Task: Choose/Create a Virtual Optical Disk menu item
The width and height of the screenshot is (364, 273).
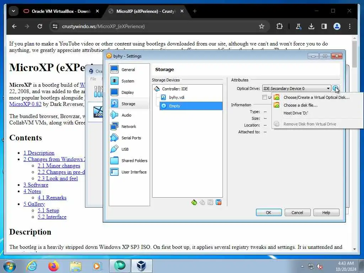Action: [316, 97]
